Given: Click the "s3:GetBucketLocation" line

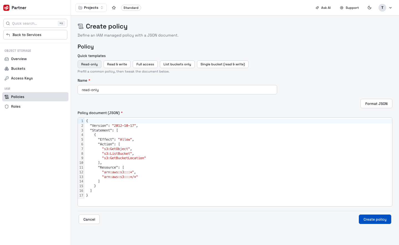Looking at the screenshot, I should (x=124, y=158).
